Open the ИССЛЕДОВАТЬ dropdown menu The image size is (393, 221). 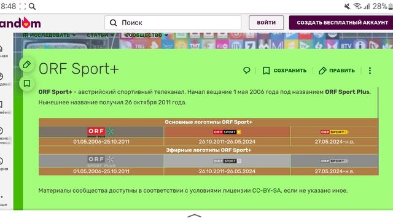[49, 36]
